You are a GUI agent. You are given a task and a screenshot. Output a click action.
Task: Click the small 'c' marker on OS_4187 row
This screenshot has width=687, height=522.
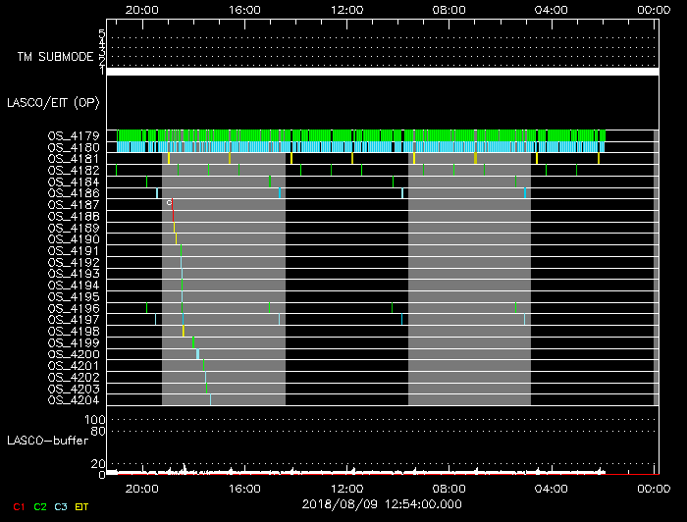pyautogui.click(x=170, y=203)
